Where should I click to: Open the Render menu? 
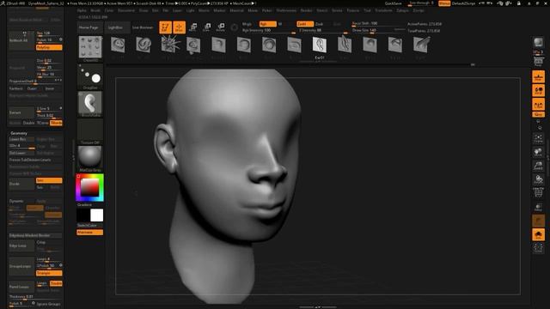pos(306,10)
